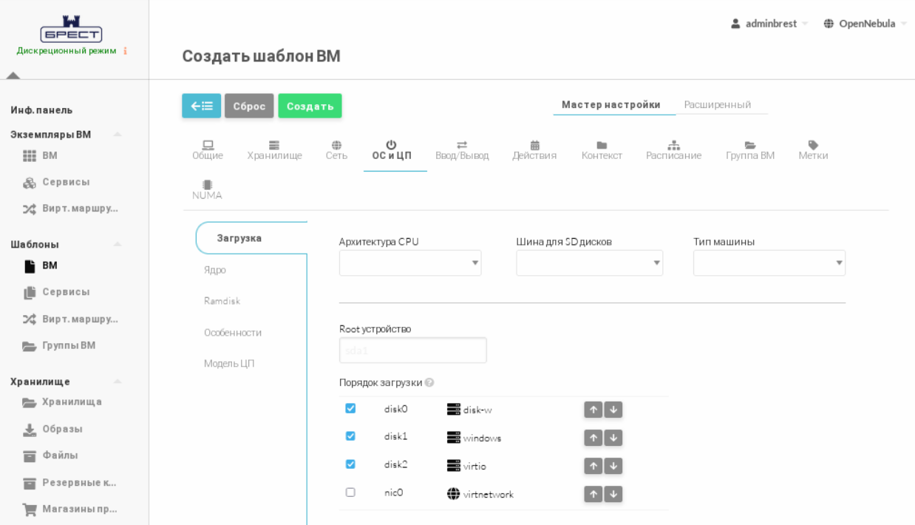Viewport: 915px width, 525px height.
Task: Move disk1 up in boot order
Action: tap(593, 438)
